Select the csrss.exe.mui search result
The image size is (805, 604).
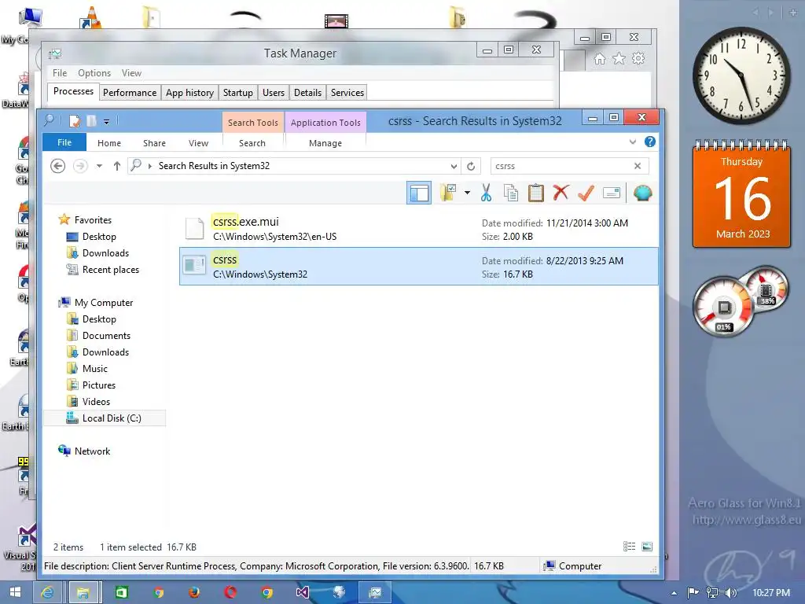point(418,229)
